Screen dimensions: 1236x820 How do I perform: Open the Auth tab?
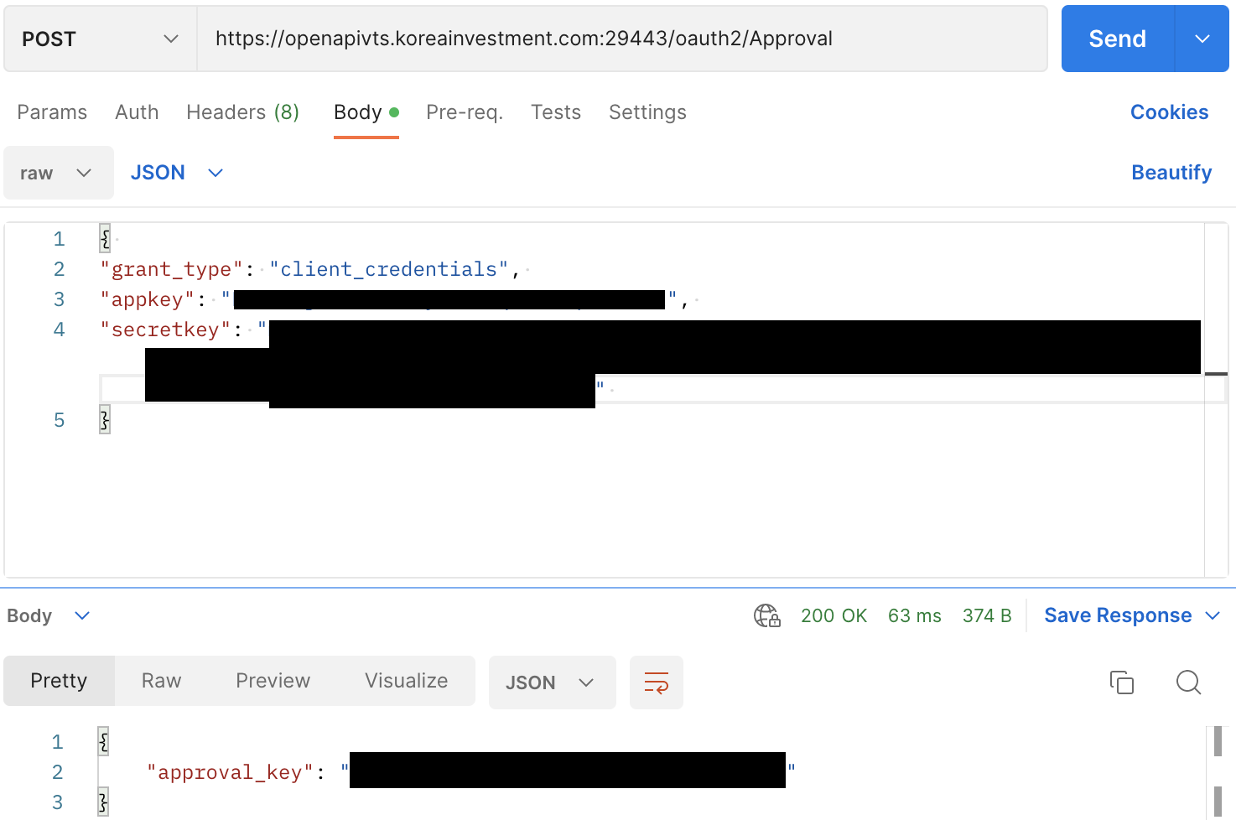click(137, 112)
